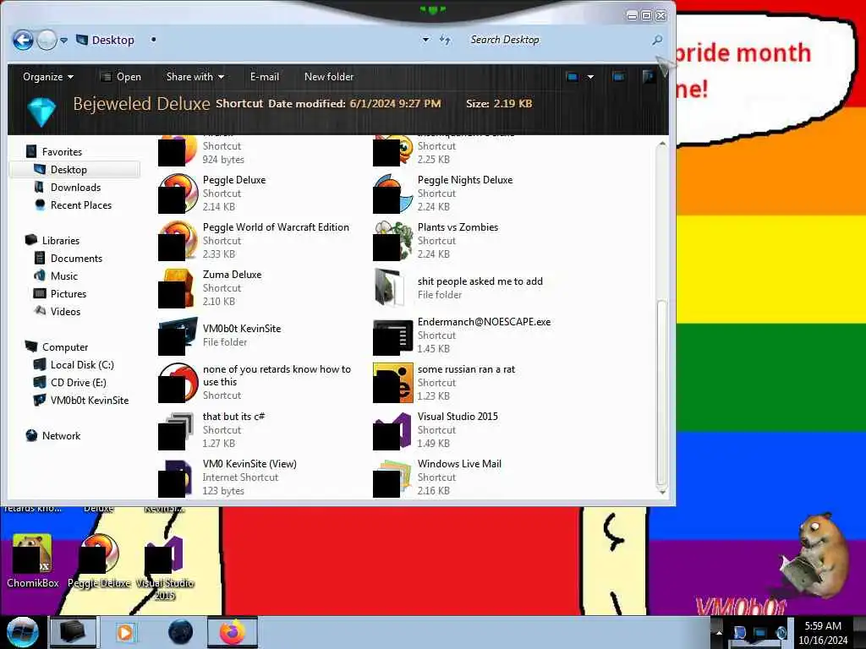Image resolution: width=866 pixels, height=649 pixels.
Task: Open Local Disk (C:)
Action: (x=74, y=364)
